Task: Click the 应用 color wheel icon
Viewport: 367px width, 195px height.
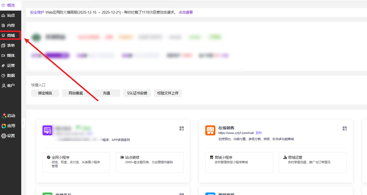Action: pos(4,126)
